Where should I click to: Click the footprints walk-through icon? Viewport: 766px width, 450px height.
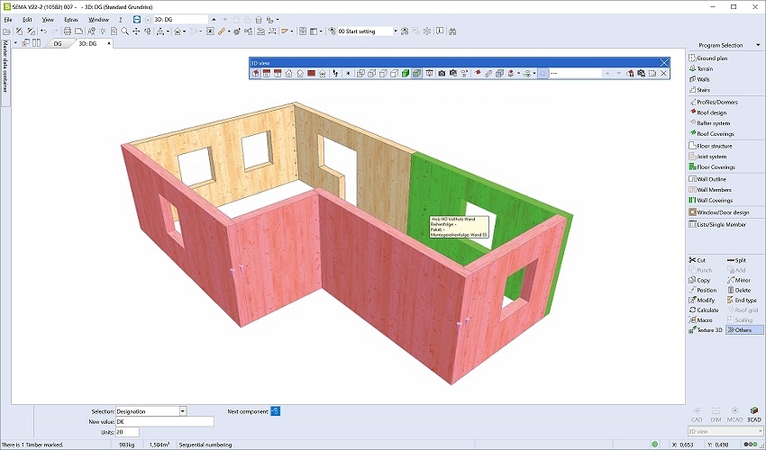click(x=335, y=73)
